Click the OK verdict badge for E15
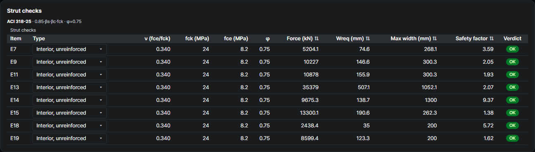 [512, 113]
